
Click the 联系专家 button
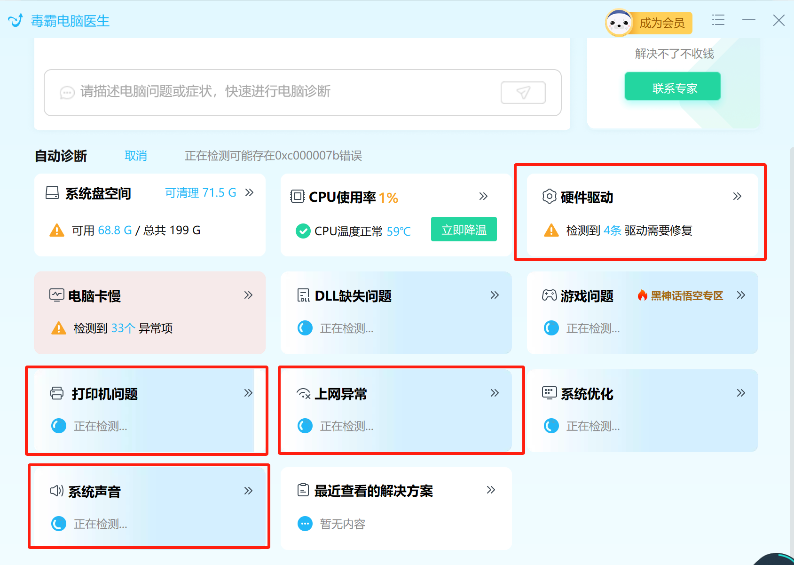pyautogui.click(x=672, y=87)
